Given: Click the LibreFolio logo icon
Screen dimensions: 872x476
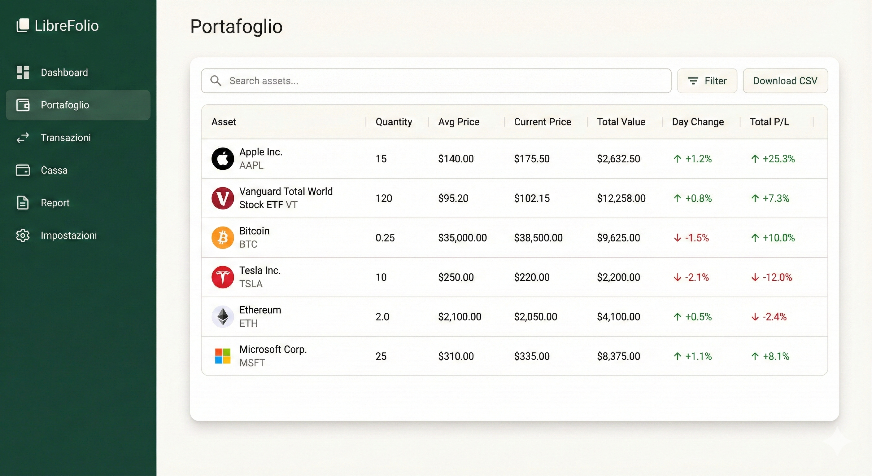Looking at the screenshot, I should coord(23,25).
